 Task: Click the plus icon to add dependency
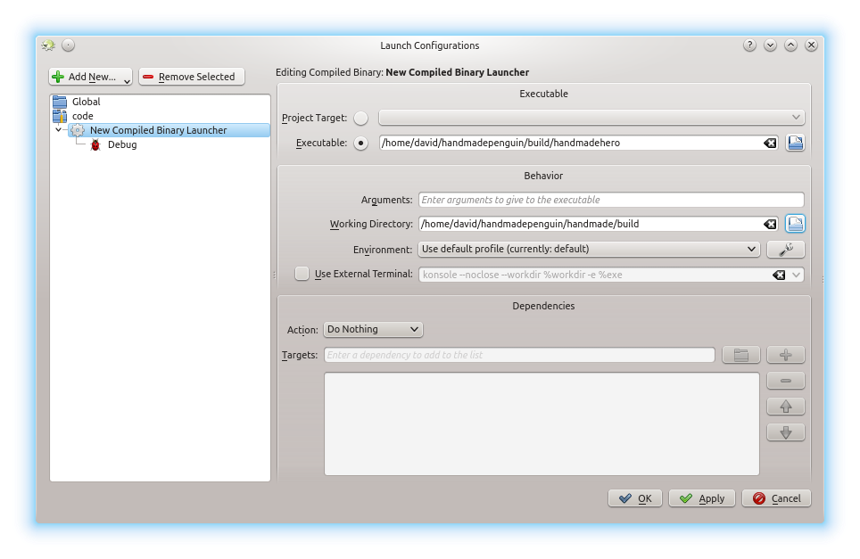[785, 355]
